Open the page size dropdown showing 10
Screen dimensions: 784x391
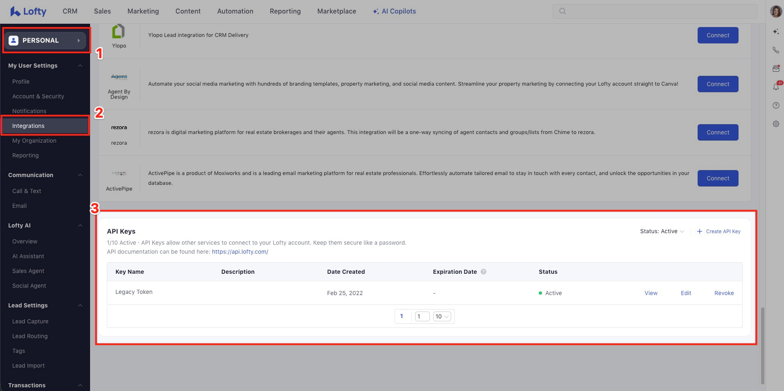(x=442, y=316)
